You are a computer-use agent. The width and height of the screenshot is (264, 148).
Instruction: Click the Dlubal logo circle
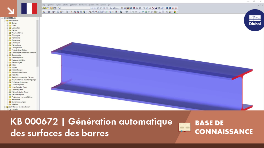pyautogui.click(x=254, y=20)
